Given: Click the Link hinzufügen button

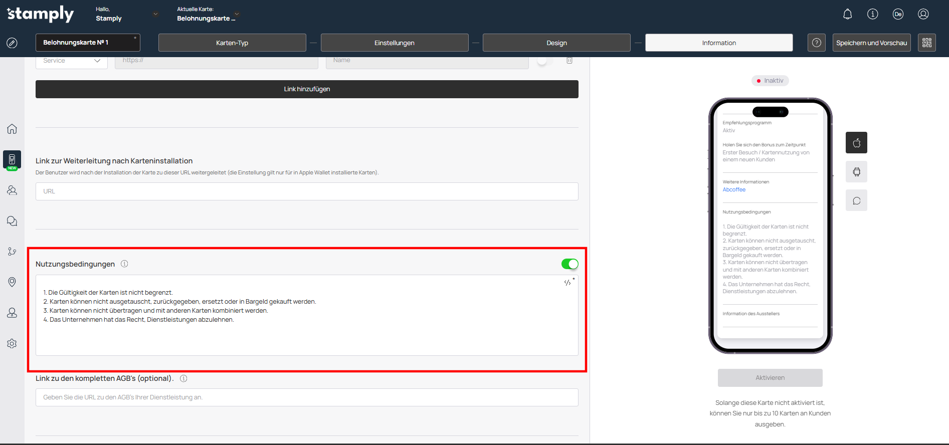Looking at the screenshot, I should click(x=307, y=89).
